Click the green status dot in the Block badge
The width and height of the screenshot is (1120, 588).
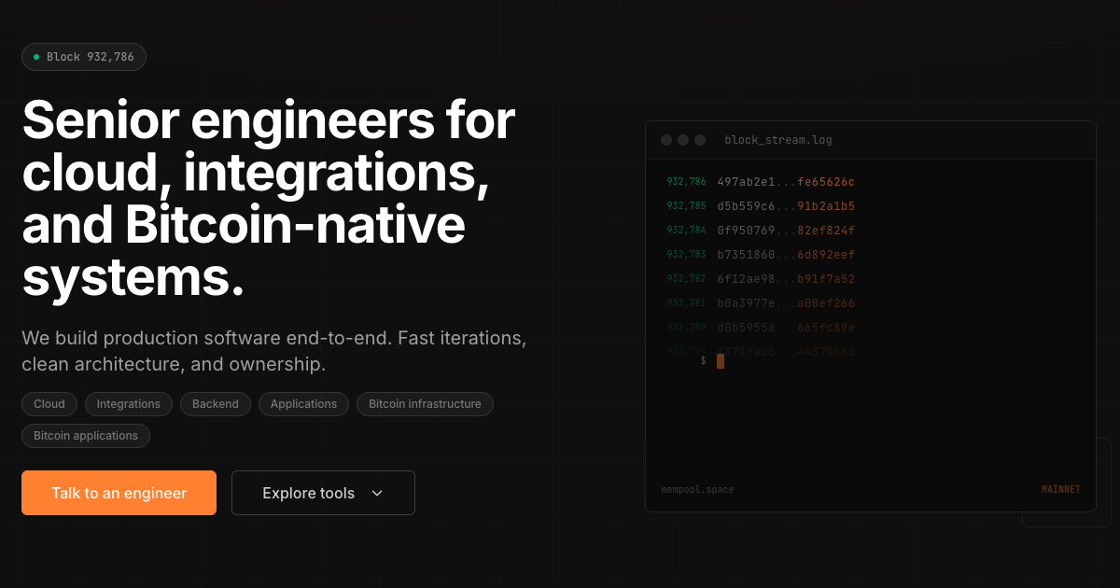[36, 57]
